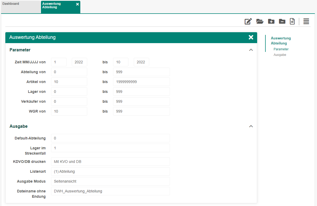Collapse the Ausgabe section
The height and width of the screenshot is (206, 317).
[251, 126]
